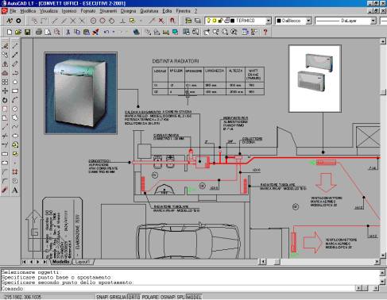Jump to first layout tab arrow
Screen dimensions: 387x300
[24, 262]
